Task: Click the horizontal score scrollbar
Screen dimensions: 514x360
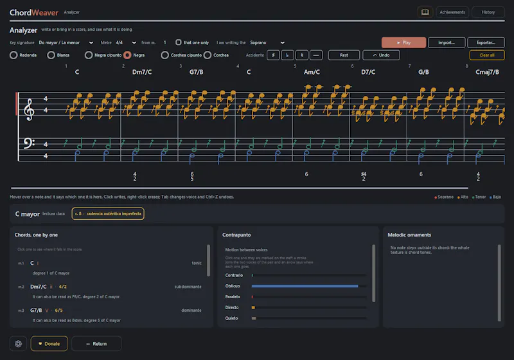Action: tap(239, 188)
